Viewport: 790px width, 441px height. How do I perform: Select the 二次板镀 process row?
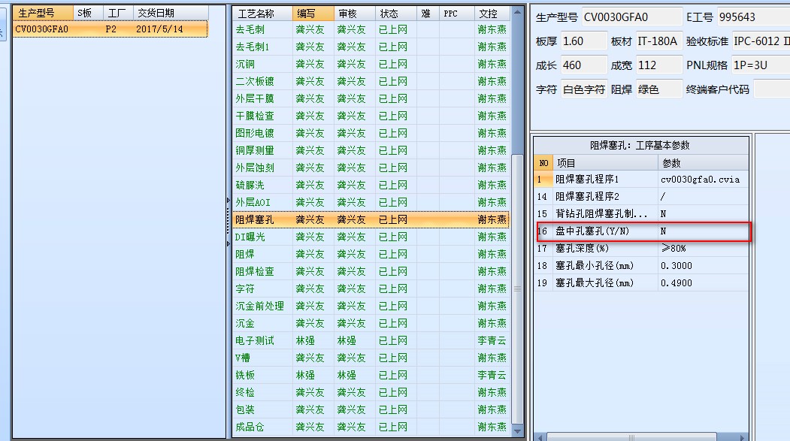[371, 81]
